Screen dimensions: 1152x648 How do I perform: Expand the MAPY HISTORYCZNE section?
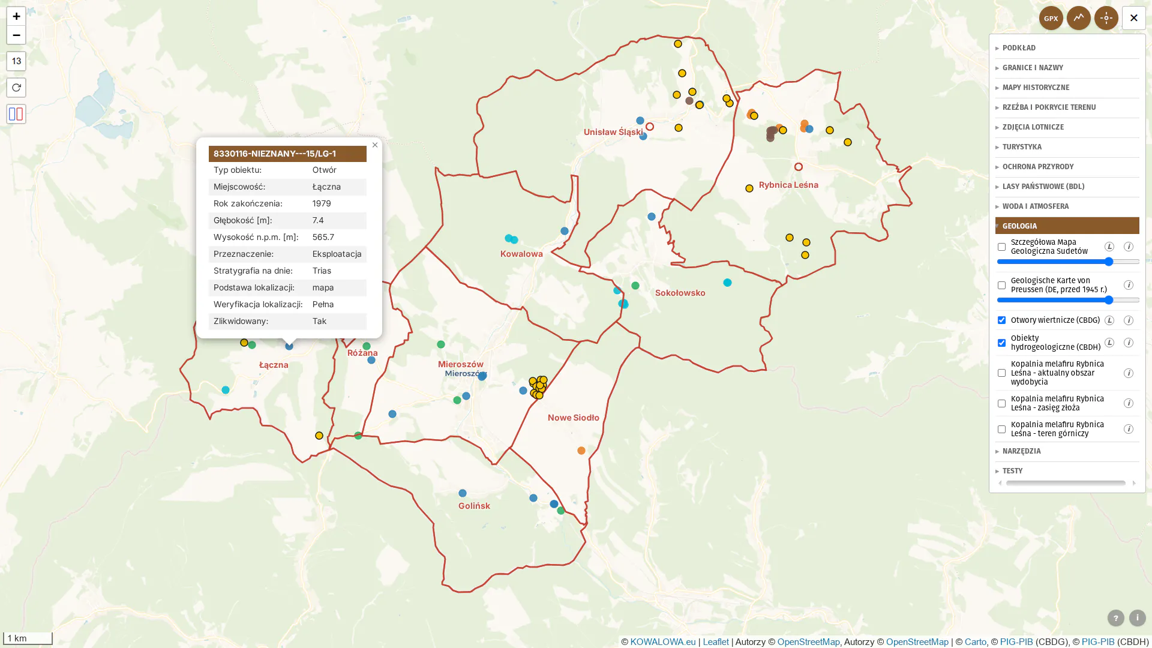point(1067,88)
